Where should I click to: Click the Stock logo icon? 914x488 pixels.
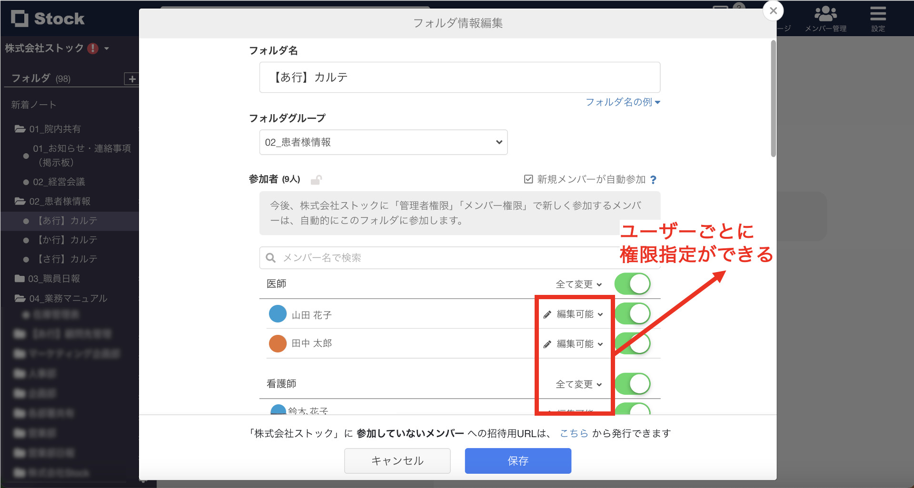pyautogui.click(x=19, y=18)
